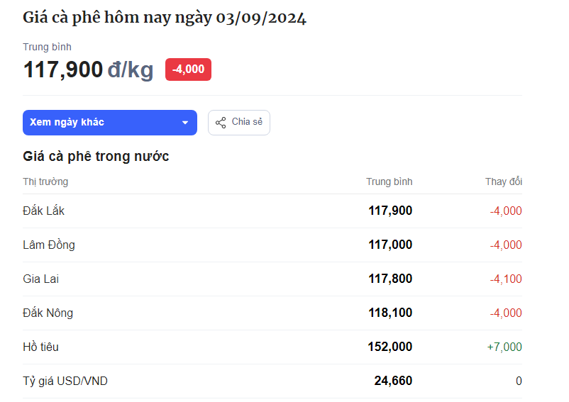Image resolution: width=569 pixels, height=402 pixels.
Task: Select the Đắk Nông market row
Action: point(272,313)
